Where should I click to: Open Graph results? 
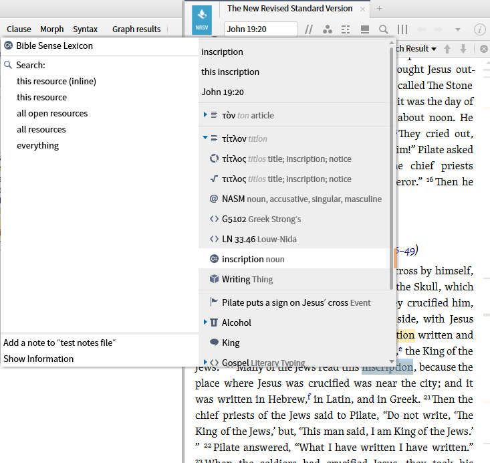pos(136,29)
